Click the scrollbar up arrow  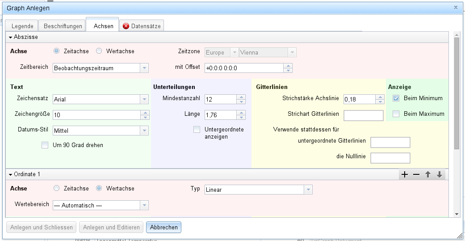457,34
